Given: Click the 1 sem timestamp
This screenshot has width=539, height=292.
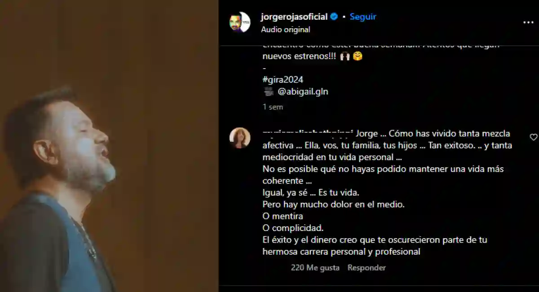Looking at the screenshot, I should pyautogui.click(x=273, y=107).
